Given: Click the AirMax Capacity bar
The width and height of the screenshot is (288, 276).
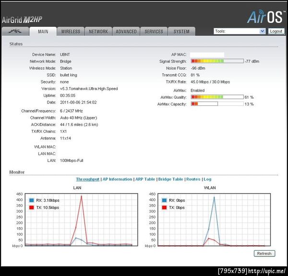Looking at the screenshot, I should click(217, 104).
